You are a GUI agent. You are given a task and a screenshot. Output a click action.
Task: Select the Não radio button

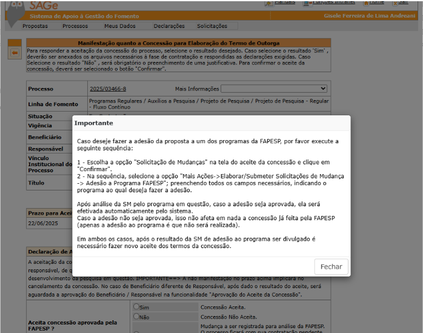coord(137,317)
